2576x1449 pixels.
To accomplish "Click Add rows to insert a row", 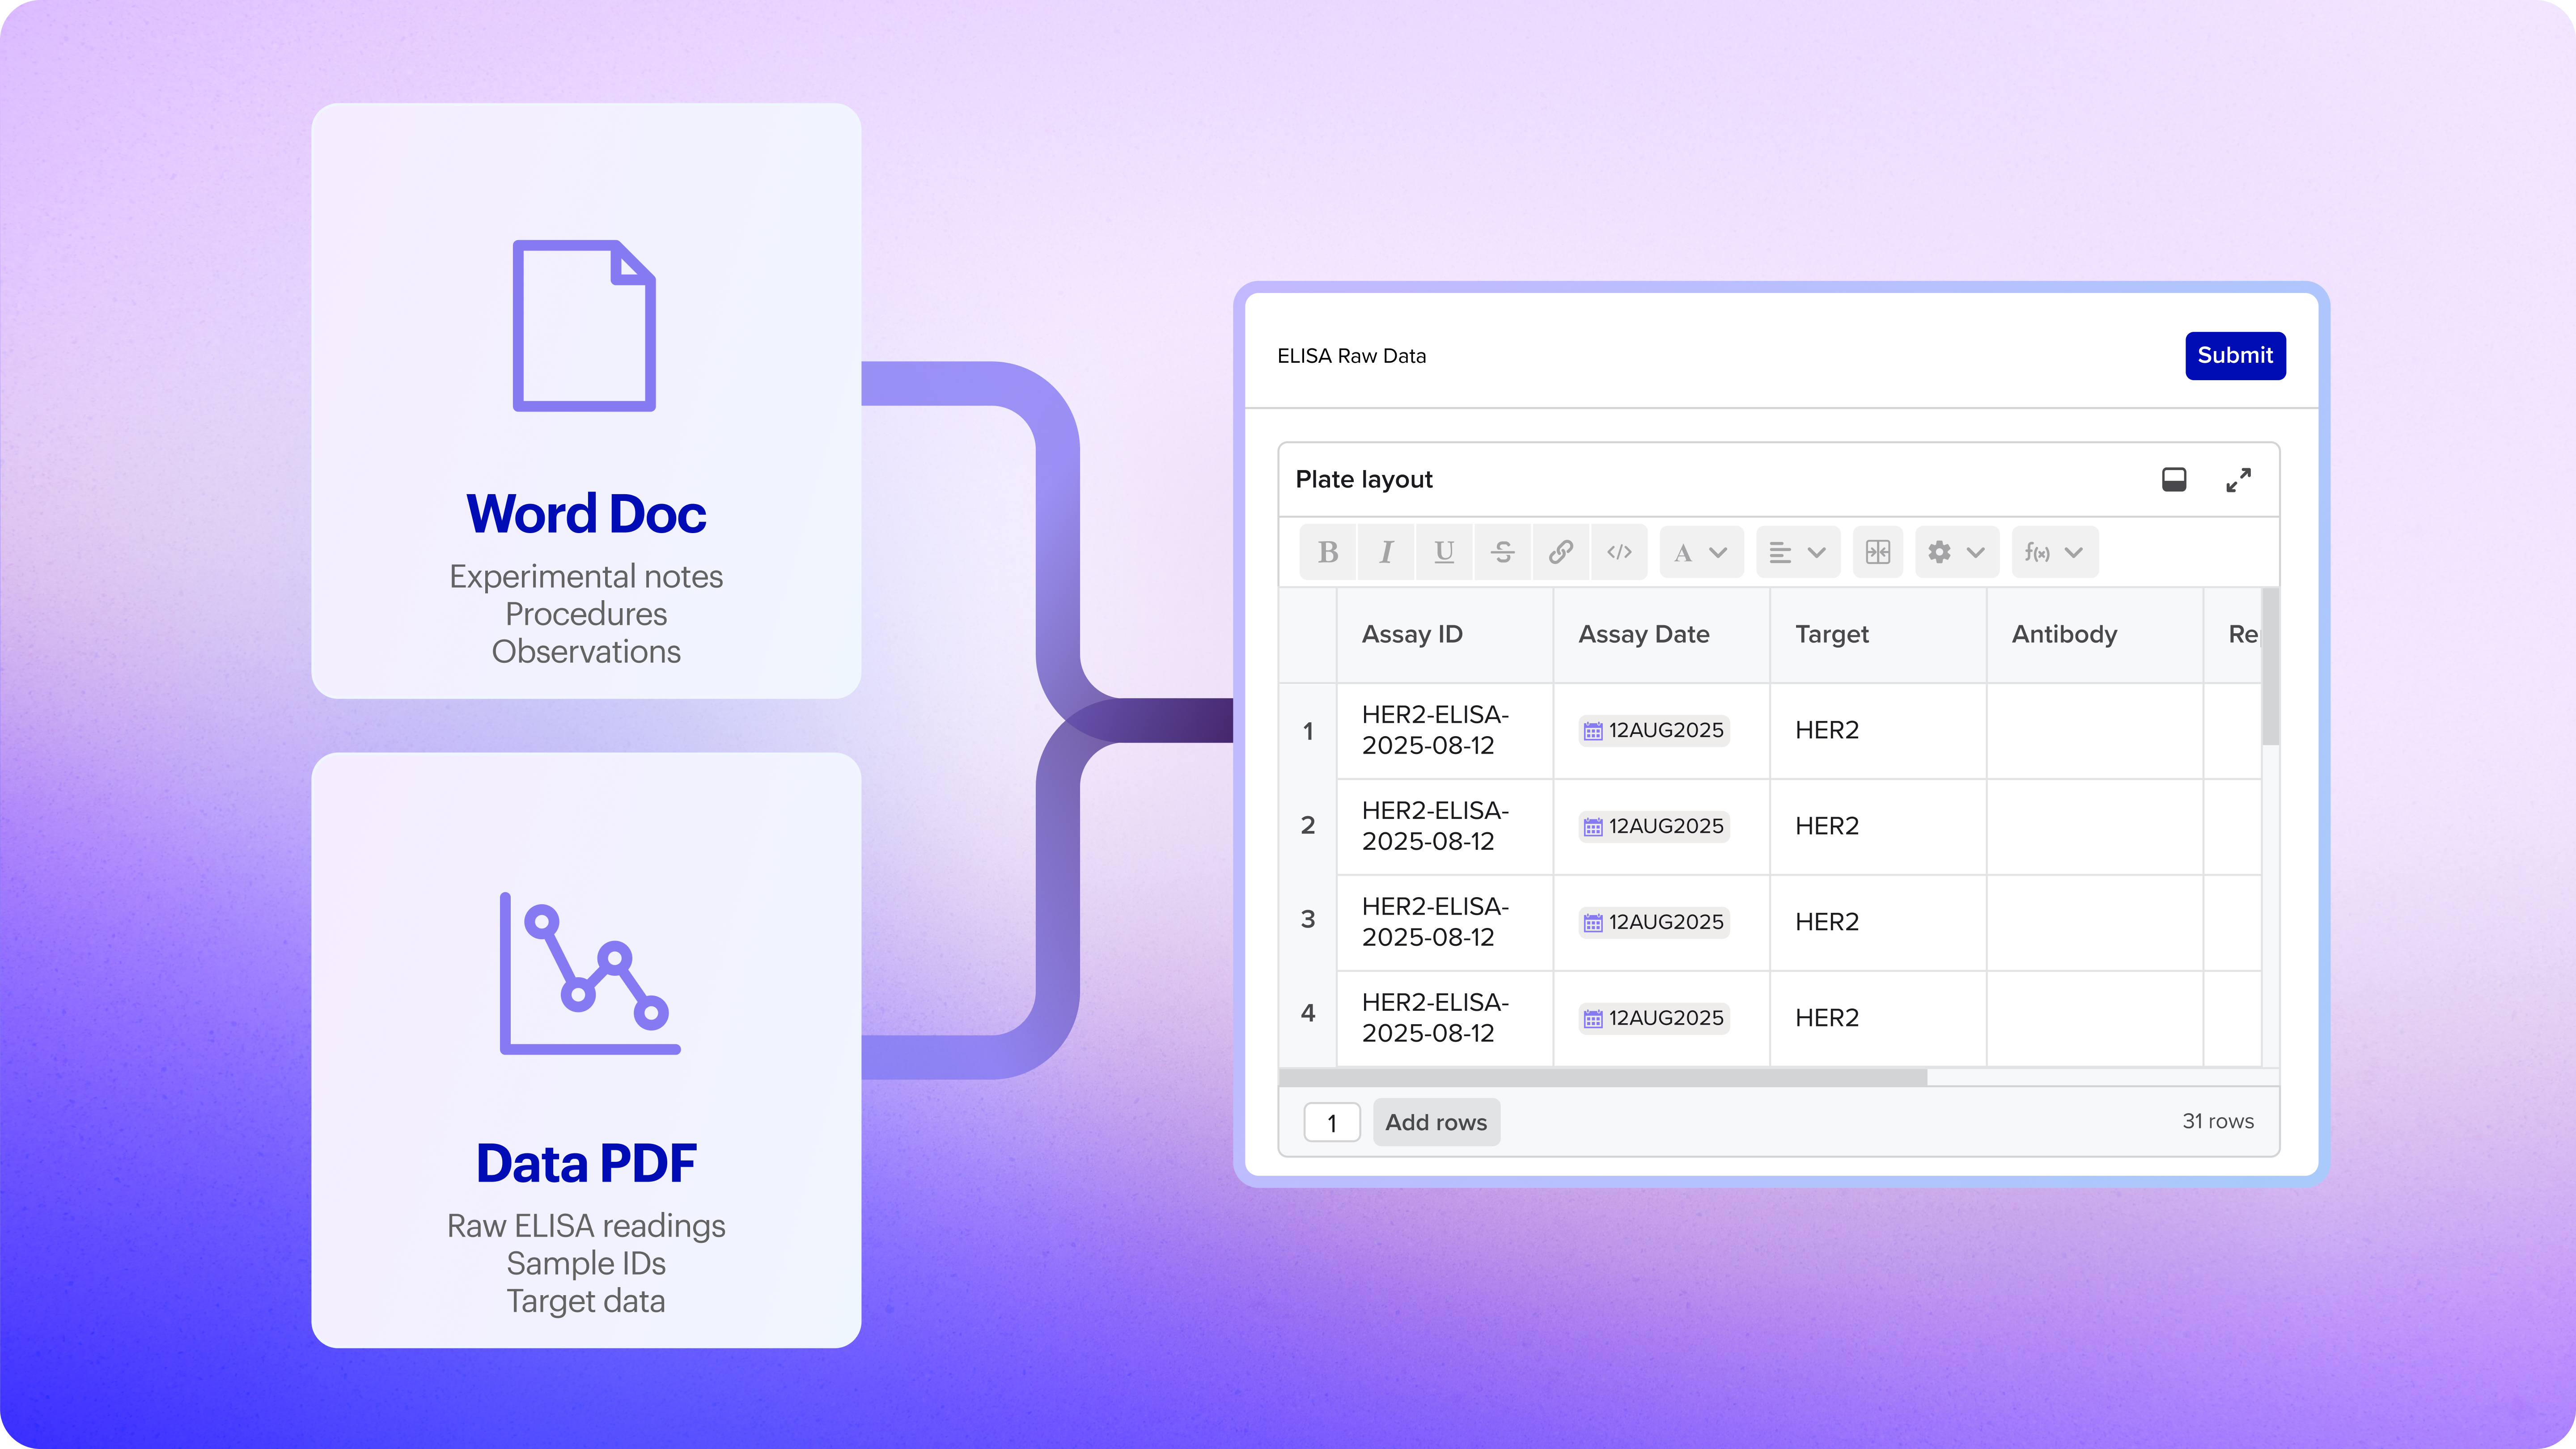I will pyautogui.click(x=1436, y=1122).
